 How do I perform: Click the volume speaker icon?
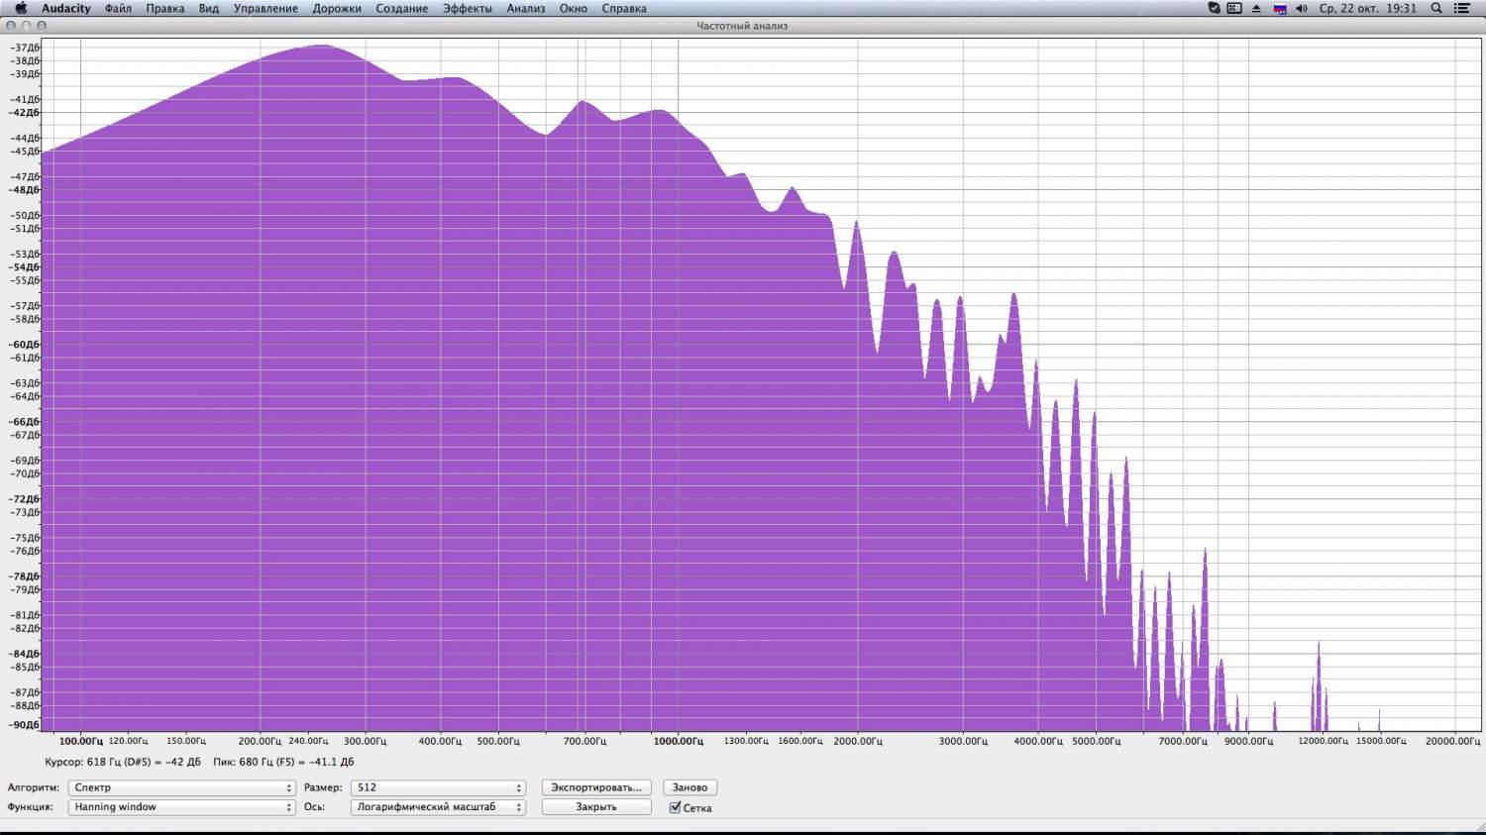pos(1301,8)
